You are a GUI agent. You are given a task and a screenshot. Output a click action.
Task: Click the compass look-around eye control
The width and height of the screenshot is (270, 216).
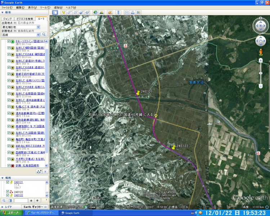coord(261,26)
